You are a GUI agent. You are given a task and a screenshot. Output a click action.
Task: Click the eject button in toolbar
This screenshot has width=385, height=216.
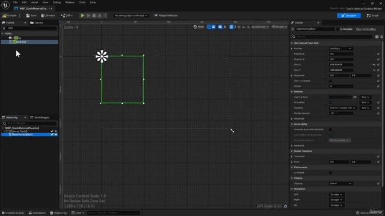100,16
